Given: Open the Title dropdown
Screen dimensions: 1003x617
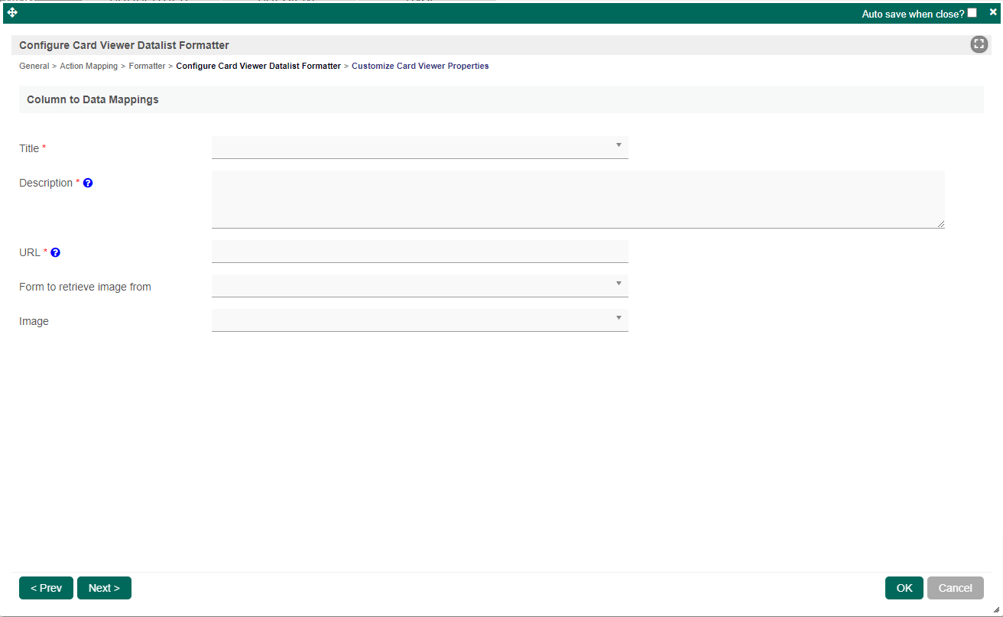Looking at the screenshot, I should (420, 148).
